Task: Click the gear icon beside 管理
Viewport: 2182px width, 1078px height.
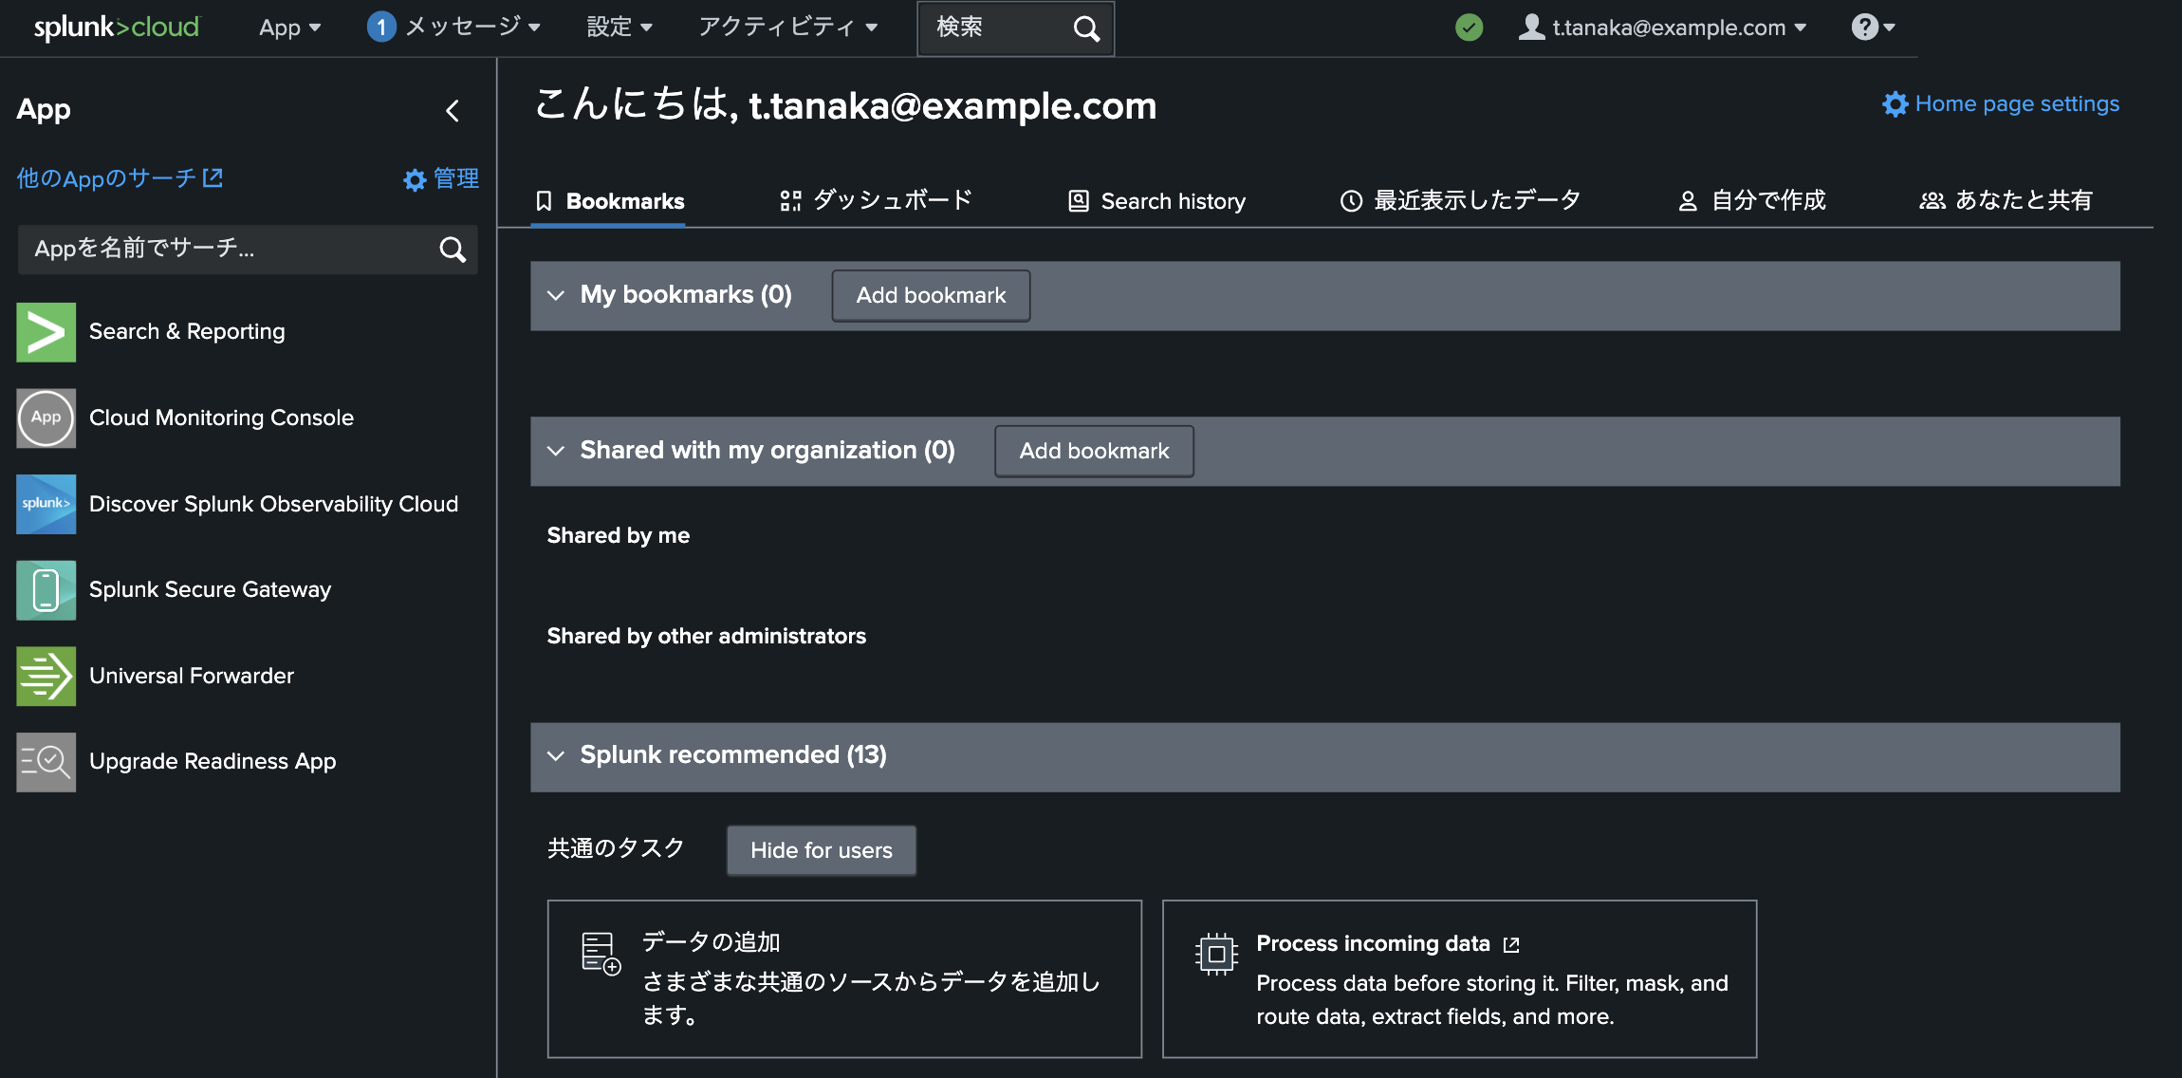Action: click(415, 179)
